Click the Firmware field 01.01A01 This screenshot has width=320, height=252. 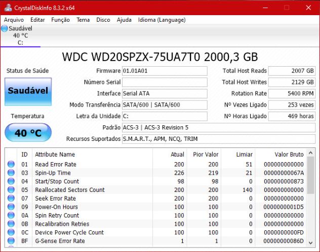tap(165, 71)
